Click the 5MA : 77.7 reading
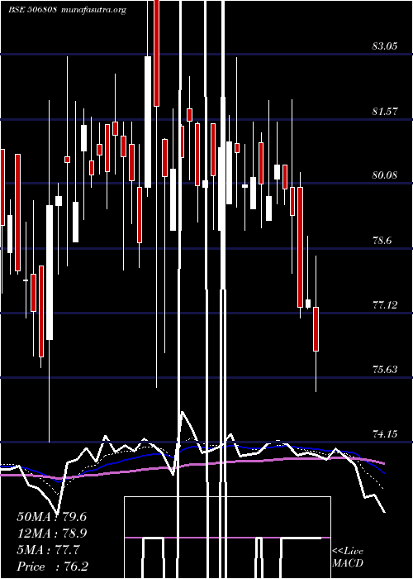 click(48, 550)
